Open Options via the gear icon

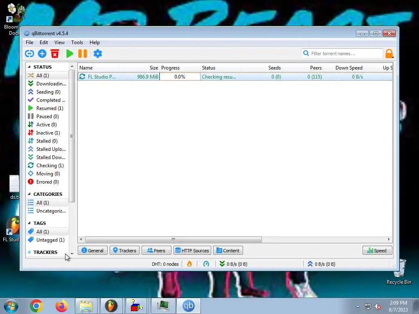click(97, 54)
